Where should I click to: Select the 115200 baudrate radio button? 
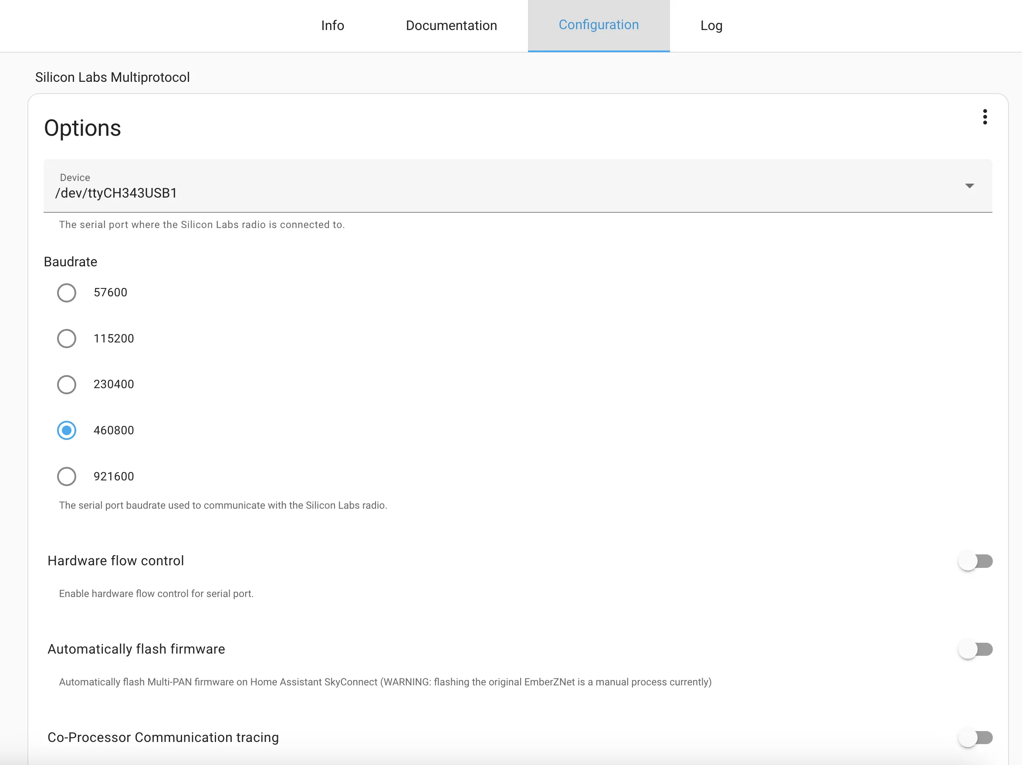click(67, 339)
